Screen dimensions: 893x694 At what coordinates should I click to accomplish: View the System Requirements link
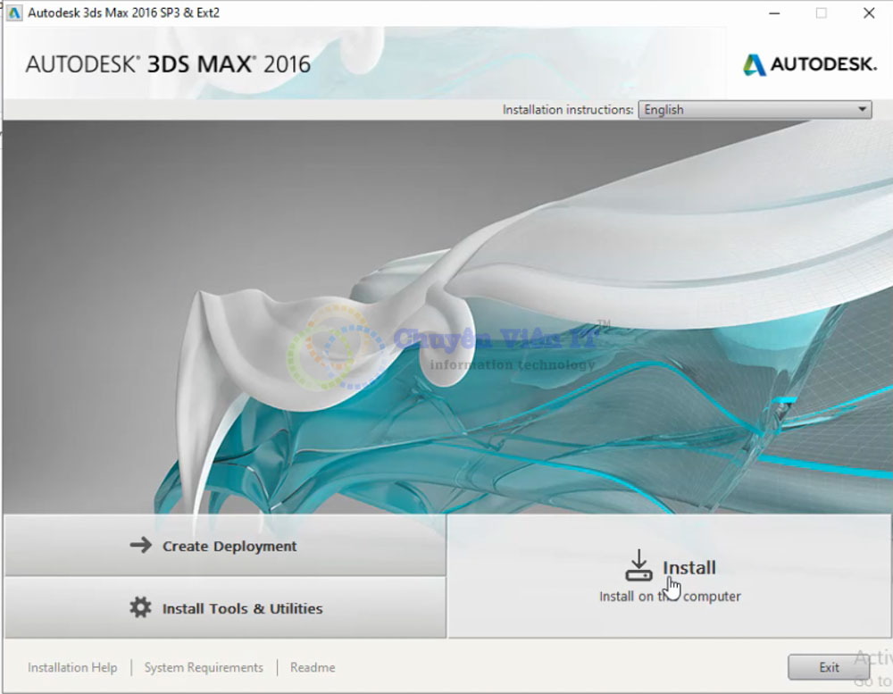coord(204,667)
